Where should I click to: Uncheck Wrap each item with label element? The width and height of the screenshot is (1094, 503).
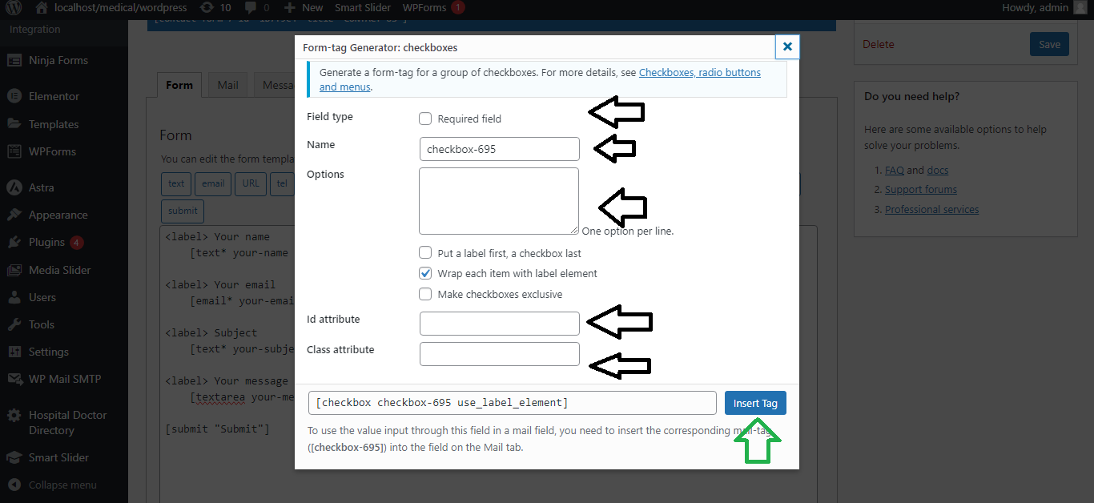click(425, 273)
